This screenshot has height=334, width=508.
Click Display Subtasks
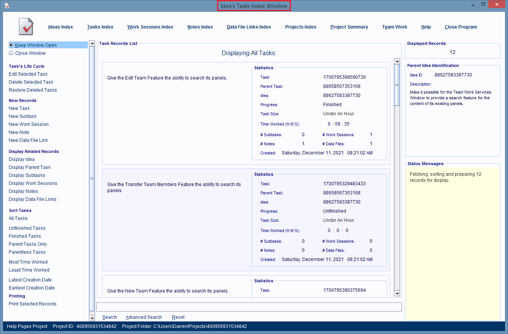click(27, 175)
